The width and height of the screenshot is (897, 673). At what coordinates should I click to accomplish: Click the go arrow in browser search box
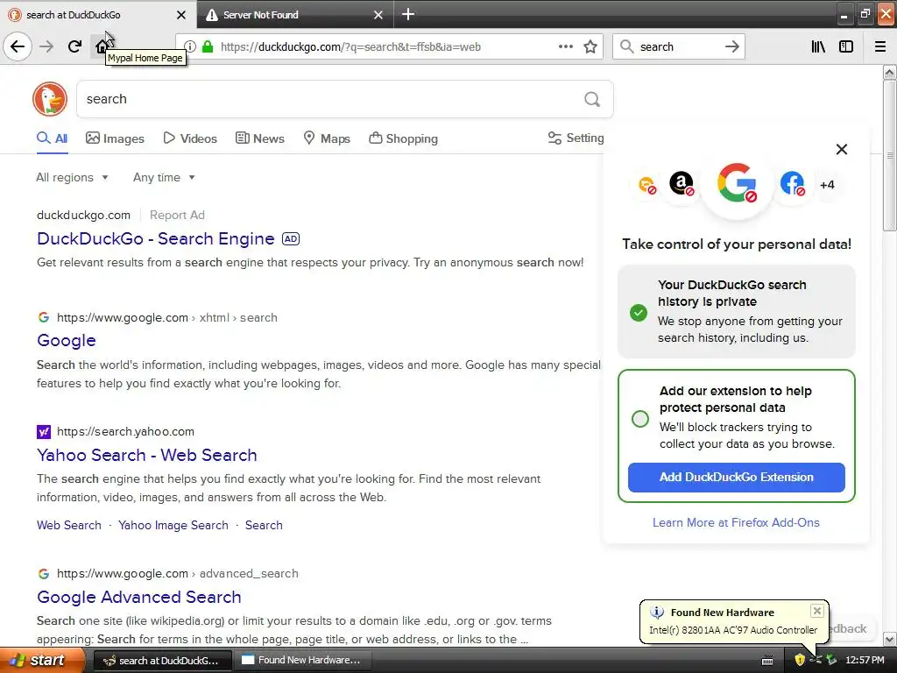coord(731,46)
